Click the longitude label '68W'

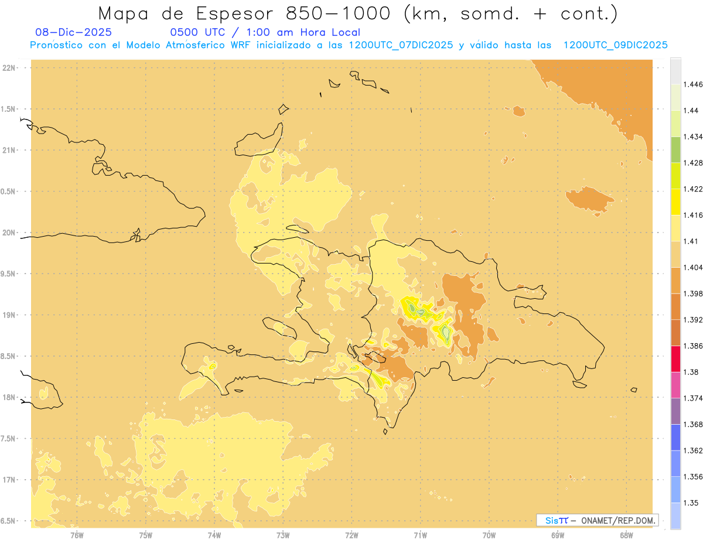click(626, 535)
